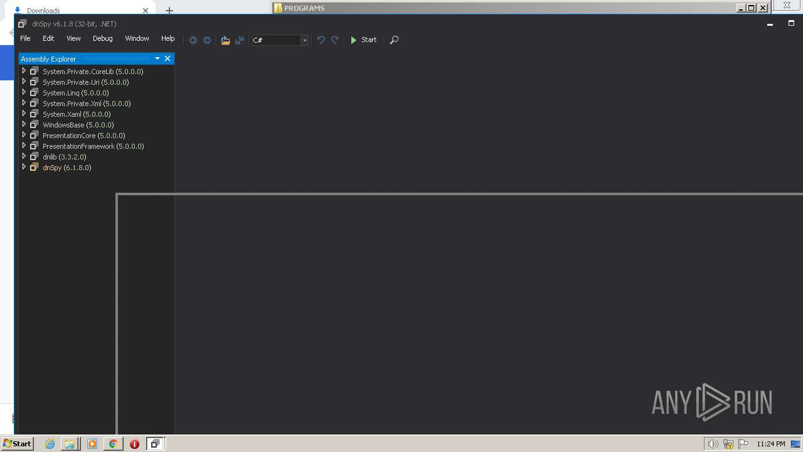The width and height of the screenshot is (803, 452).
Task: Expand the dnSpy (6.1.8.0) node
Action: [24, 167]
